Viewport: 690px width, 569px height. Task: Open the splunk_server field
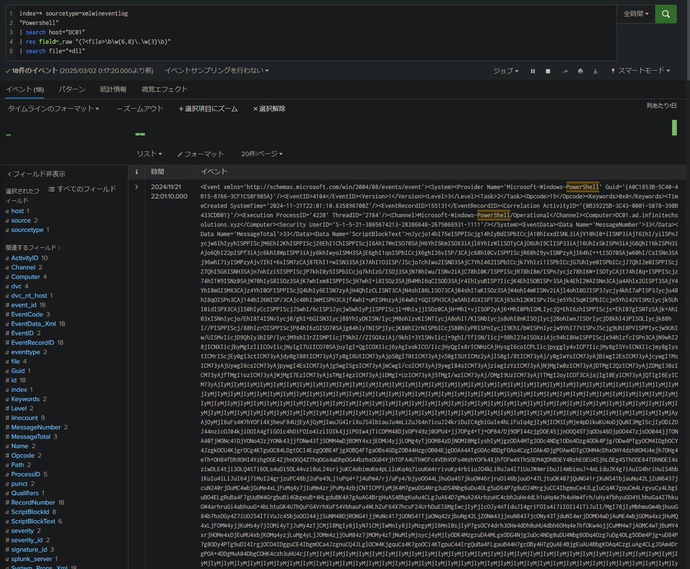click(x=32, y=559)
